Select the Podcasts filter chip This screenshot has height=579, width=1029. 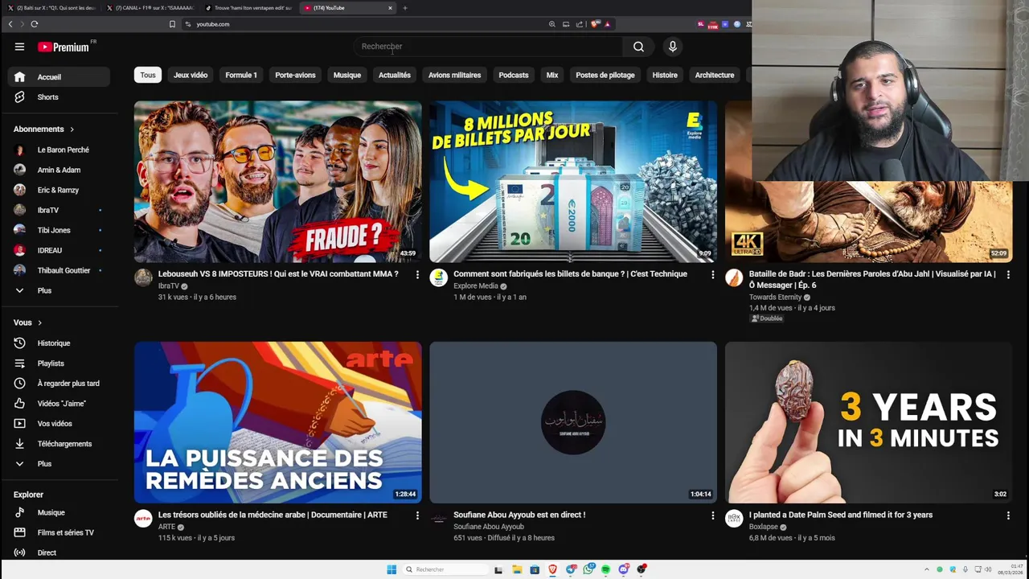pyautogui.click(x=514, y=76)
